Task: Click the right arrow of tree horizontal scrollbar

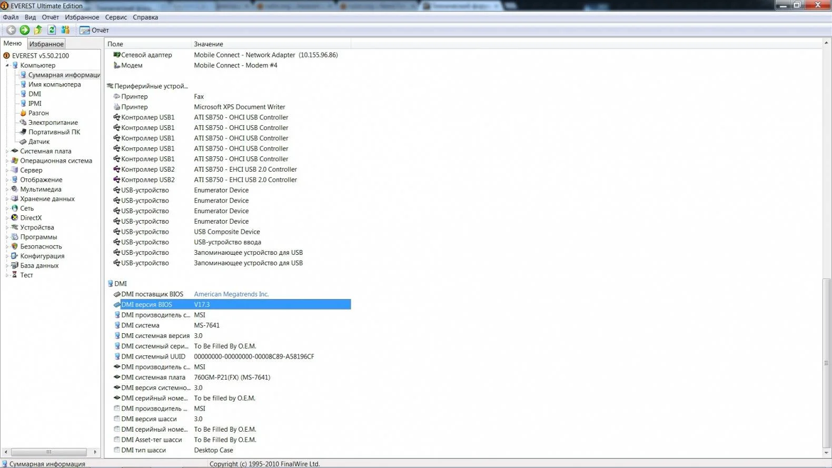Action: click(95, 452)
